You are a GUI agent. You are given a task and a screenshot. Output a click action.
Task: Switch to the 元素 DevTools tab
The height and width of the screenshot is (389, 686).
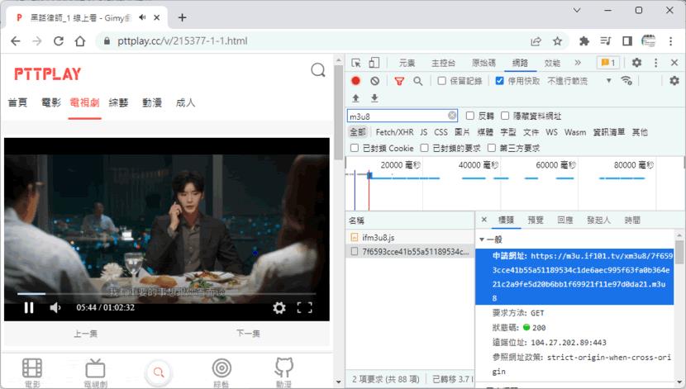(x=407, y=63)
